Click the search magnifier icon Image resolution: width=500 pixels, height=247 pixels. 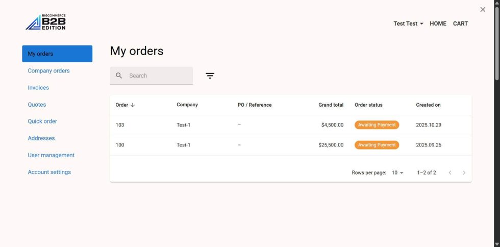pos(119,76)
